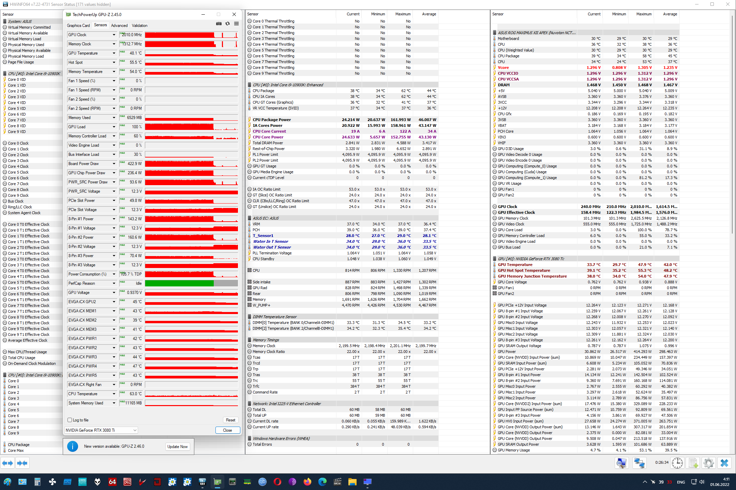Open the NVIDIA GeForce RTX 3080 Ti selector

coord(101,430)
